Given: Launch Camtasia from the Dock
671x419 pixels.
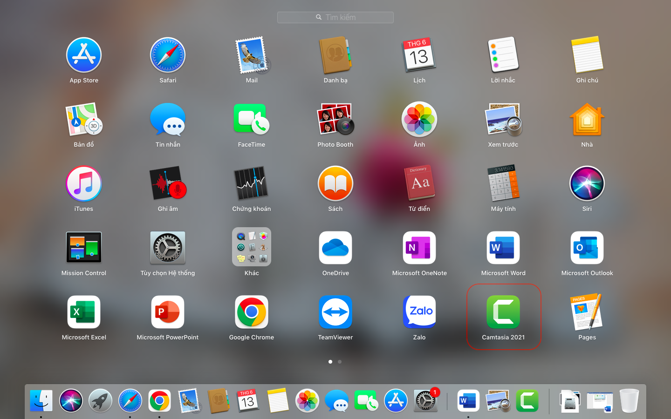Looking at the screenshot, I should click(527, 401).
